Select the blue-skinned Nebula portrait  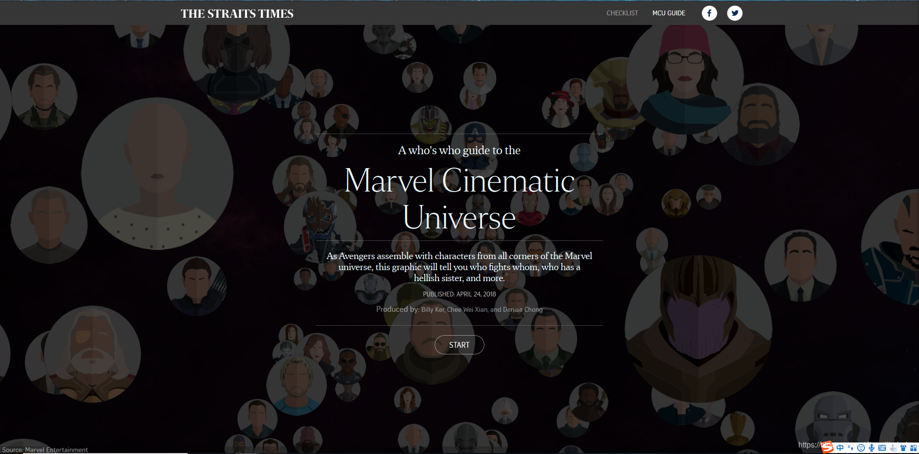pyautogui.click(x=583, y=157)
